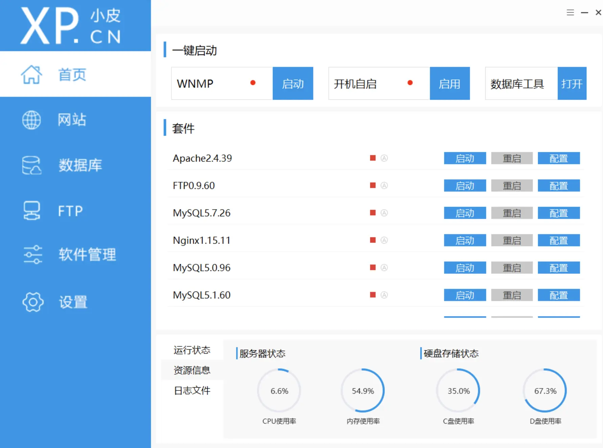Click the WNMP label box
The height and width of the screenshot is (448, 603).
coord(222,83)
